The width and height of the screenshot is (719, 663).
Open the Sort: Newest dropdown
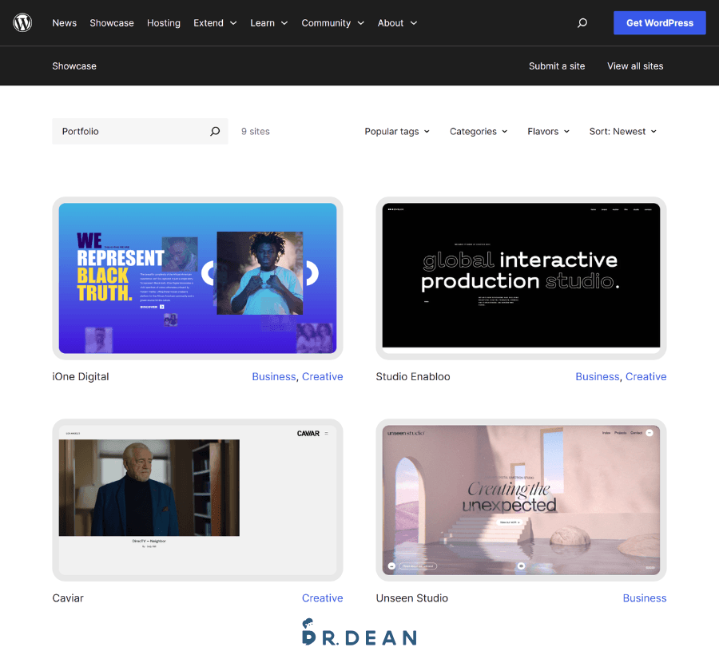[x=622, y=132]
